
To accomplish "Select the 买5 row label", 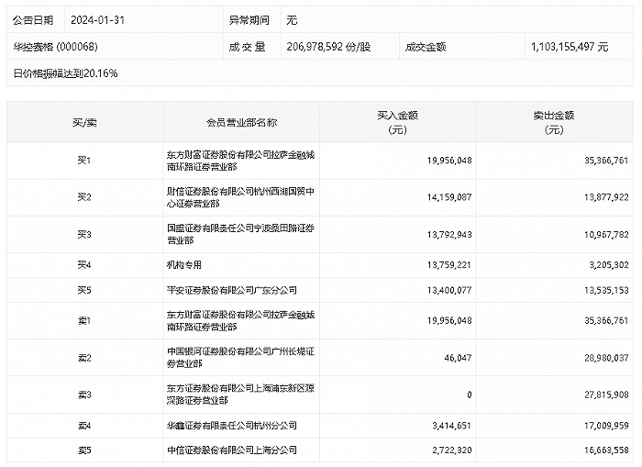I will click(84, 290).
